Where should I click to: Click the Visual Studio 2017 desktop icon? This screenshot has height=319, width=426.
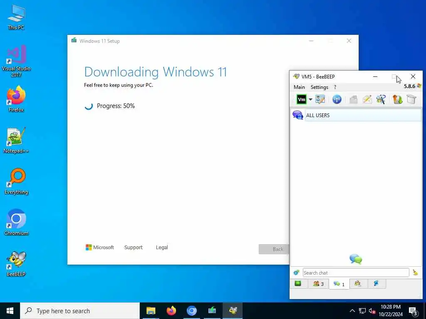pos(16,61)
